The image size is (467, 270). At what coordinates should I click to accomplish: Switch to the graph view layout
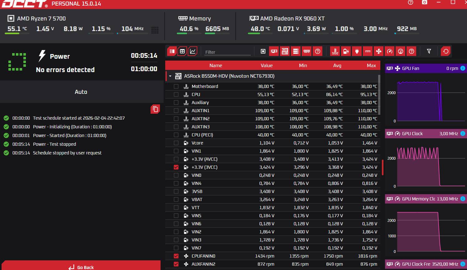coord(193,51)
